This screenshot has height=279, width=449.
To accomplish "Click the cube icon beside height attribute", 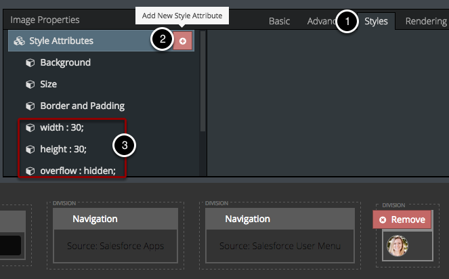I will [x=30, y=149].
